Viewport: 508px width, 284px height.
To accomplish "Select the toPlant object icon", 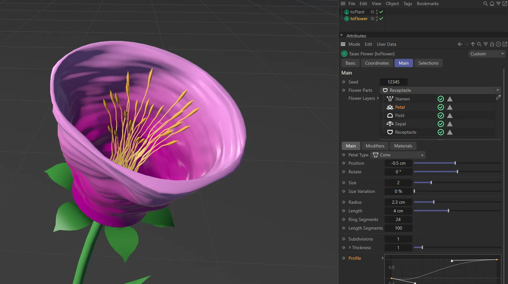I will point(347,12).
